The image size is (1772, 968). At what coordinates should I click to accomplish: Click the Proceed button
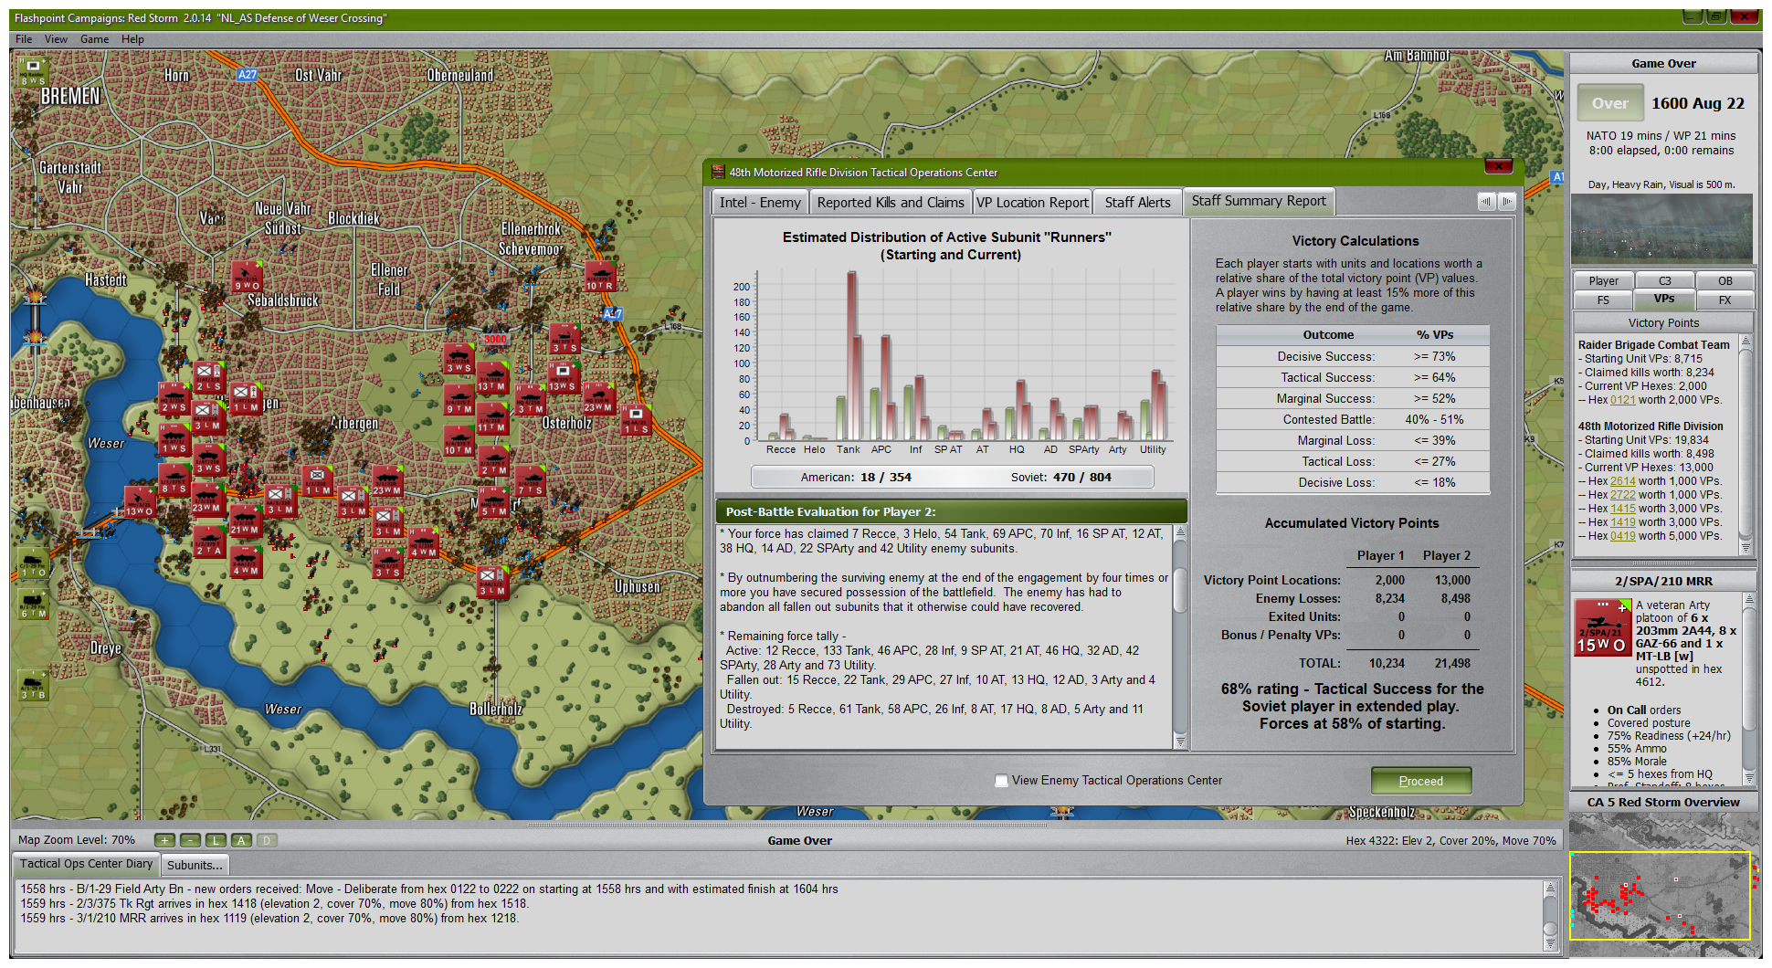coord(1421,781)
